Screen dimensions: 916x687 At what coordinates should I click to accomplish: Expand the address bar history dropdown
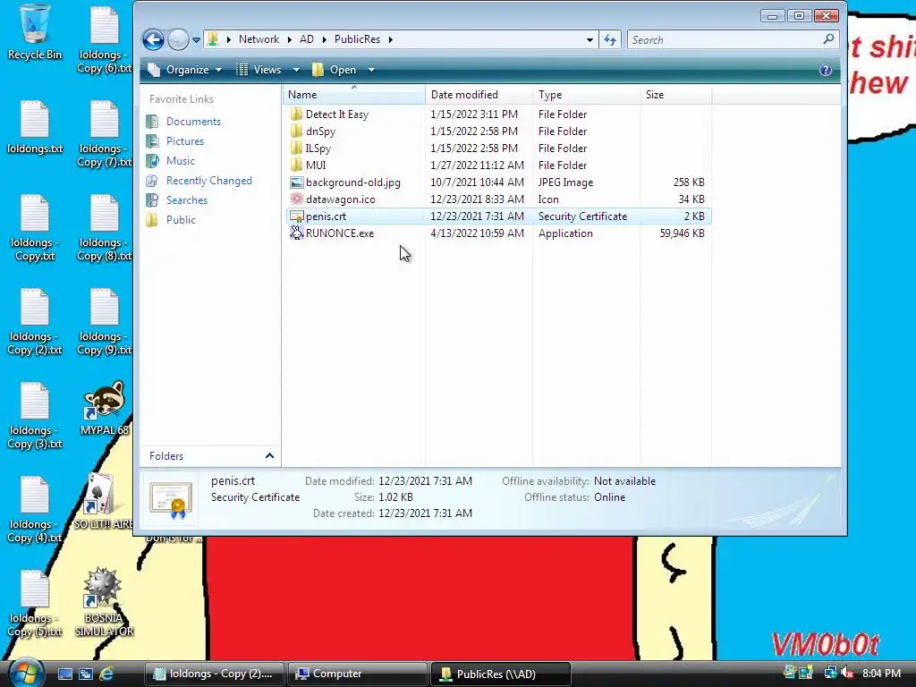coord(589,39)
